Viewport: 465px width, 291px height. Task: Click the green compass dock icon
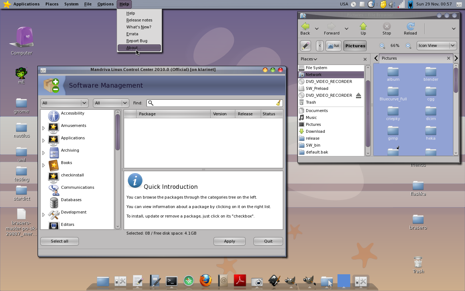click(x=189, y=280)
